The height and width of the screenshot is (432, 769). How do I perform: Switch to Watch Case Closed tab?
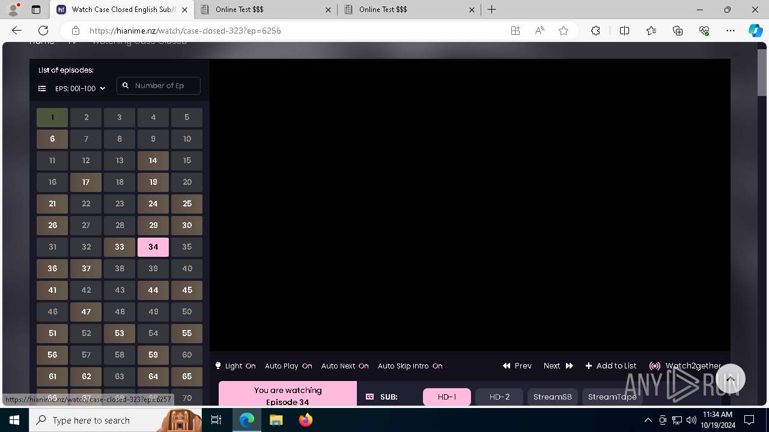(122, 10)
